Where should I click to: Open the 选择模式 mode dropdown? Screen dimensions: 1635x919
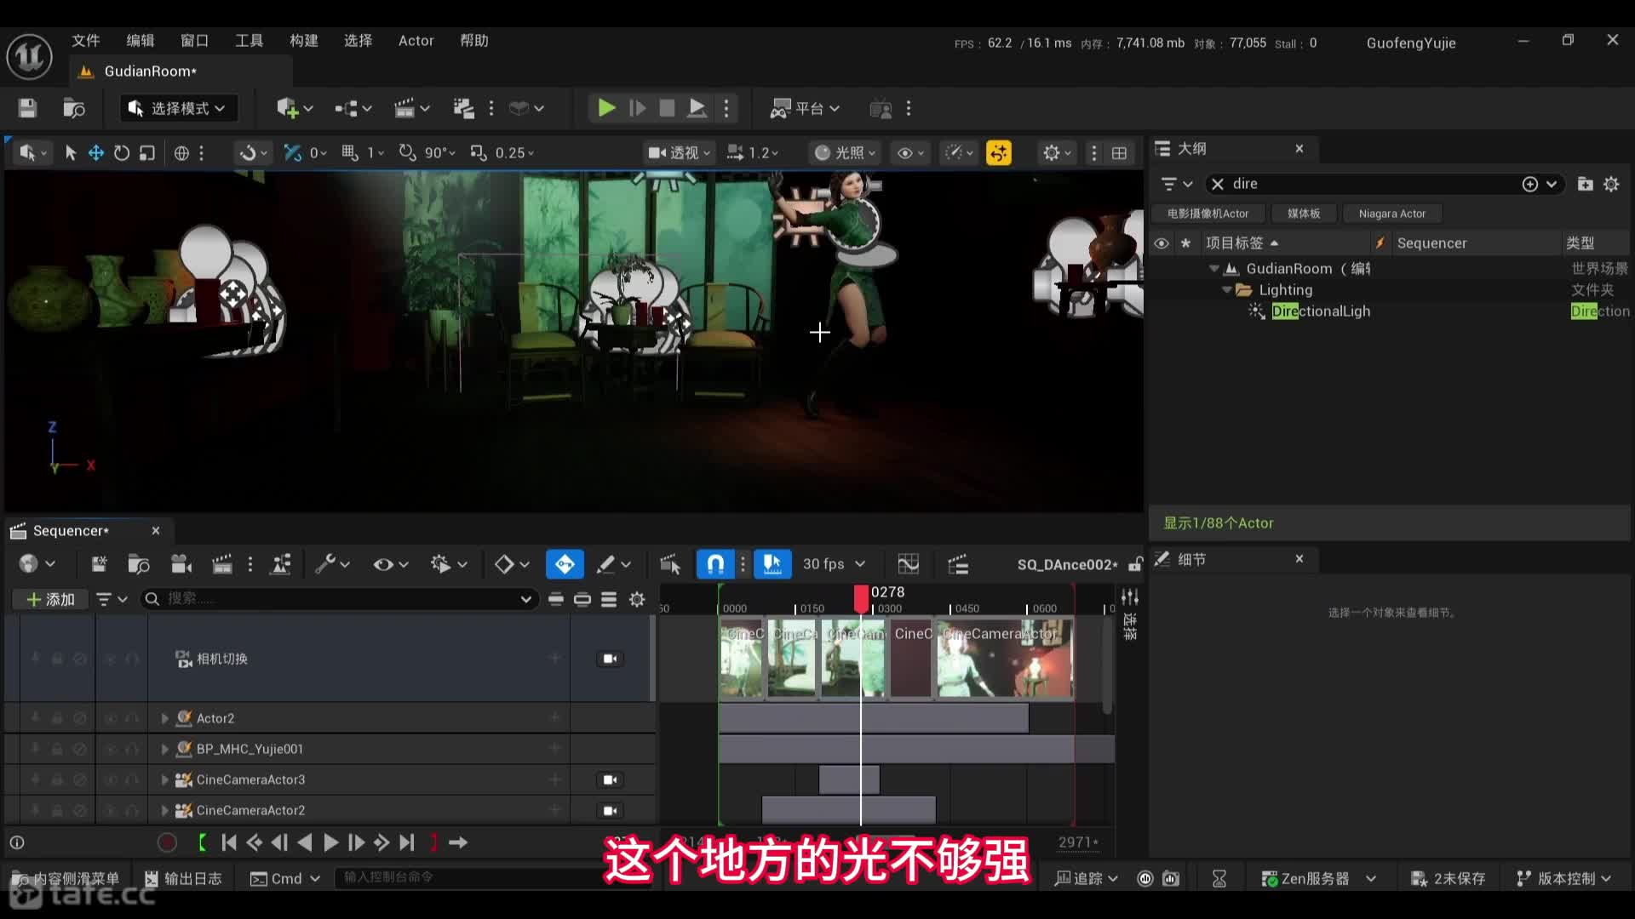click(178, 108)
